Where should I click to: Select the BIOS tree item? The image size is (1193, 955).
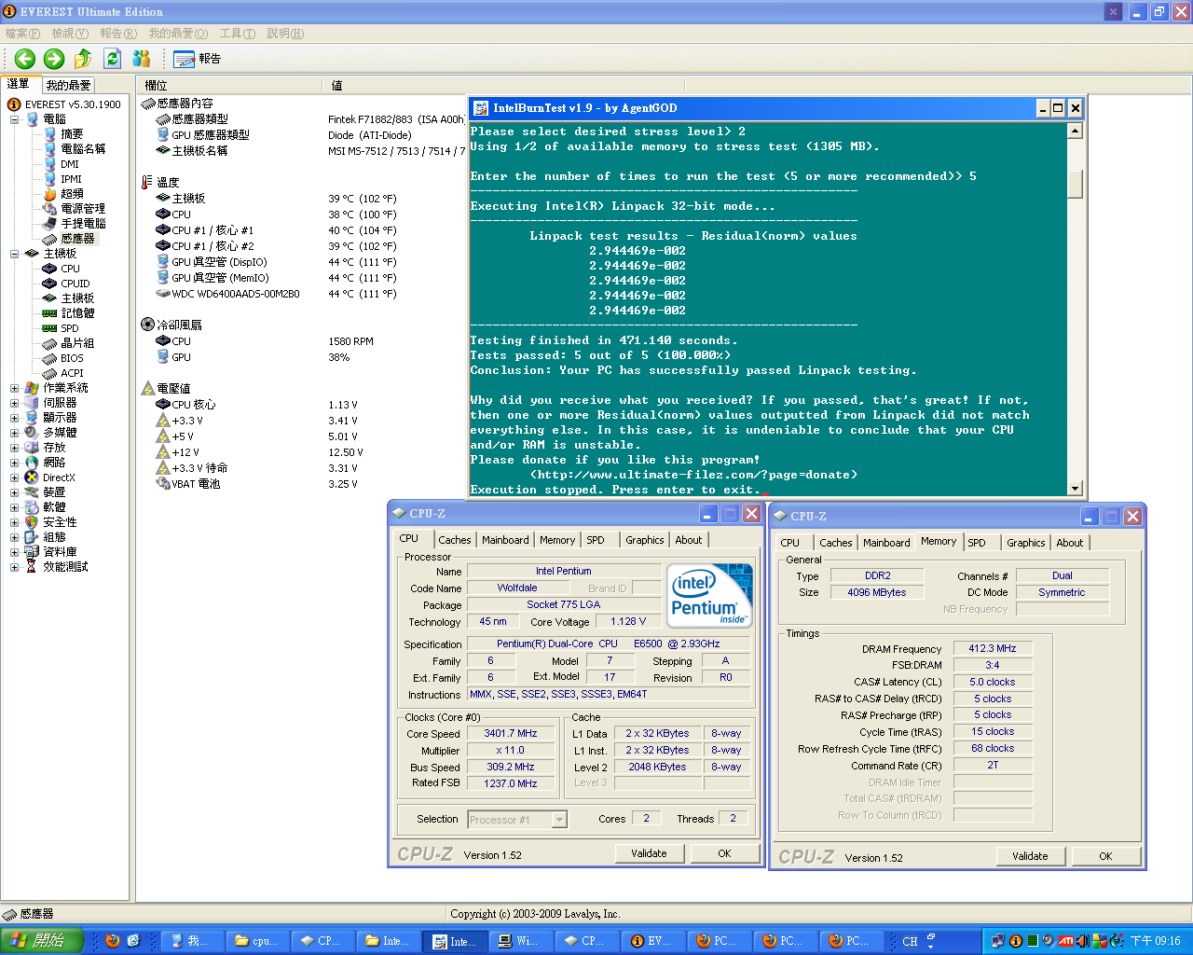[x=72, y=358]
